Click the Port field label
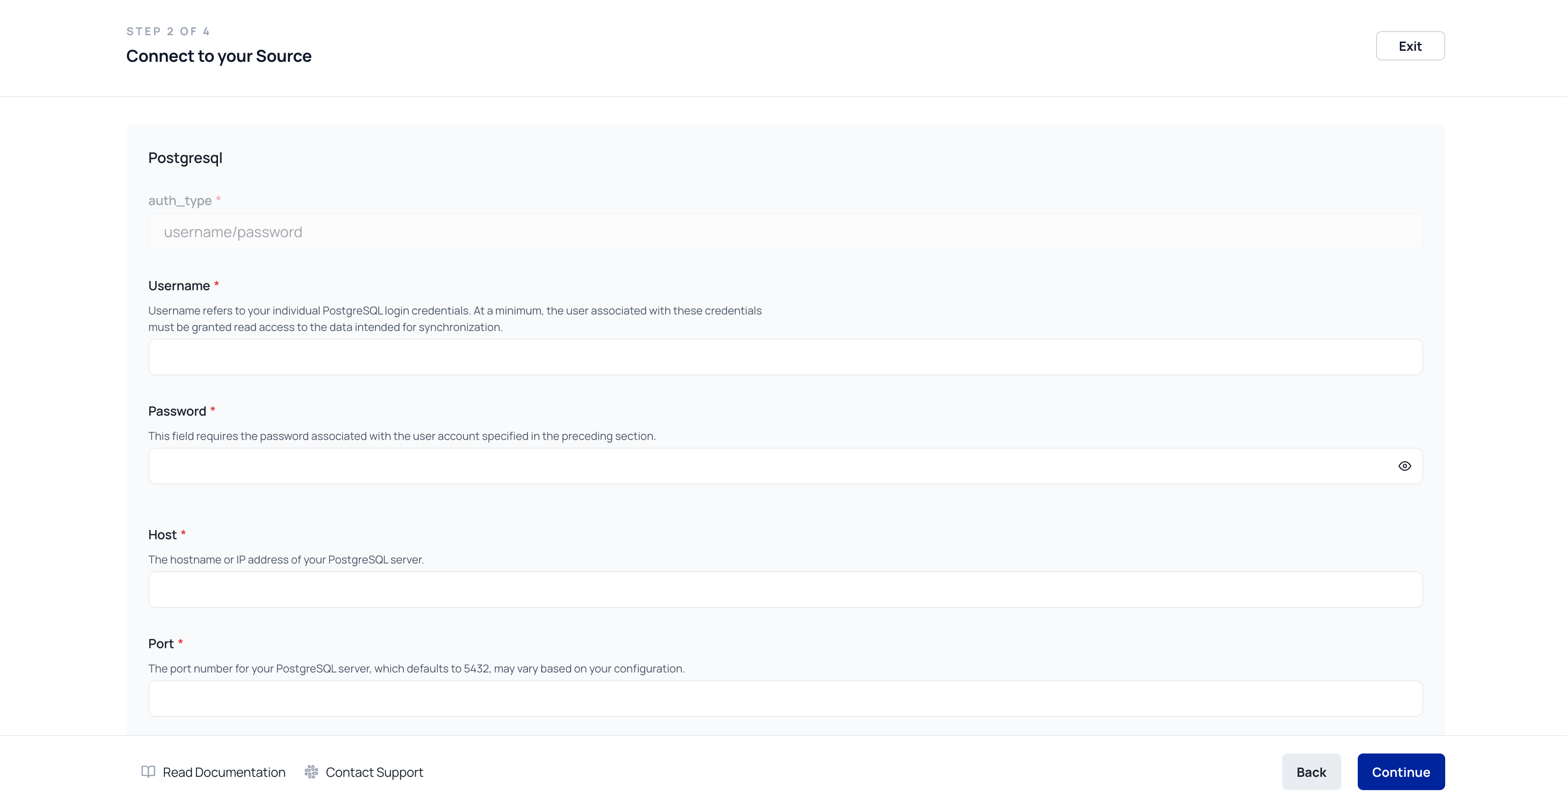Image resolution: width=1567 pixels, height=802 pixels. 161,643
